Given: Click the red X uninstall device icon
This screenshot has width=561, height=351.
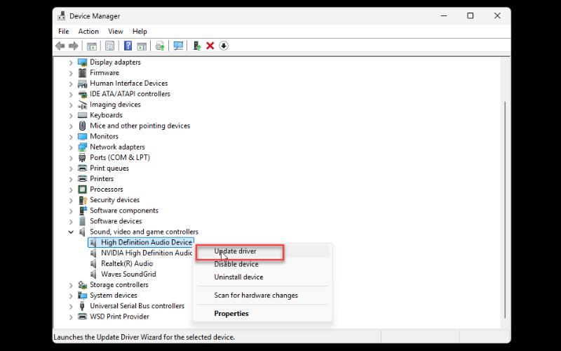Looking at the screenshot, I should tap(210, 46).
